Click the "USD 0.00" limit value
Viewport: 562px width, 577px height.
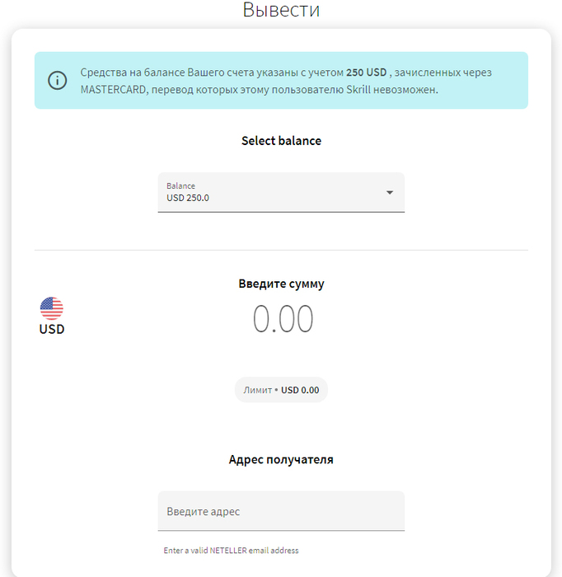[x=300, y=390]
